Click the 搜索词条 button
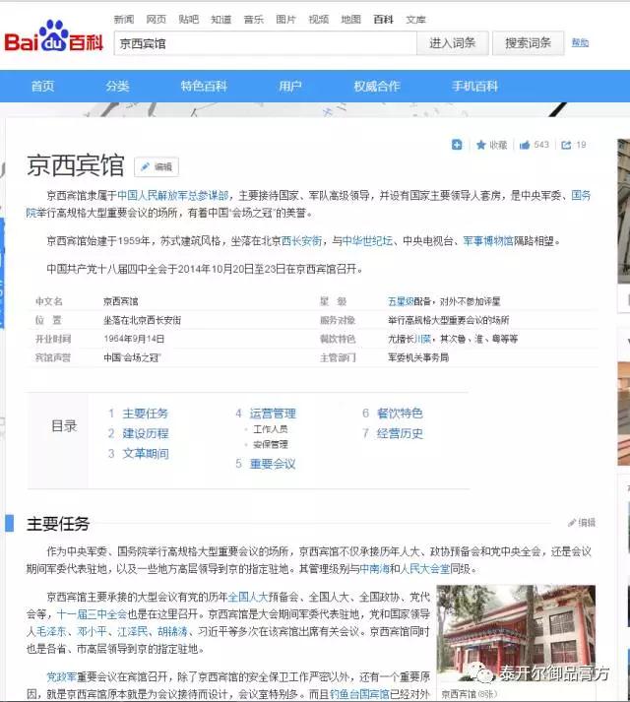 [528, 43]
